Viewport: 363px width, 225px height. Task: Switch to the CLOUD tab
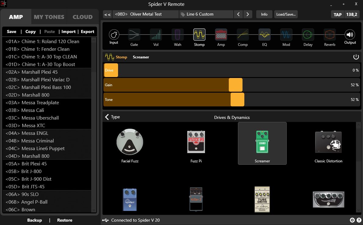point(83,17)
